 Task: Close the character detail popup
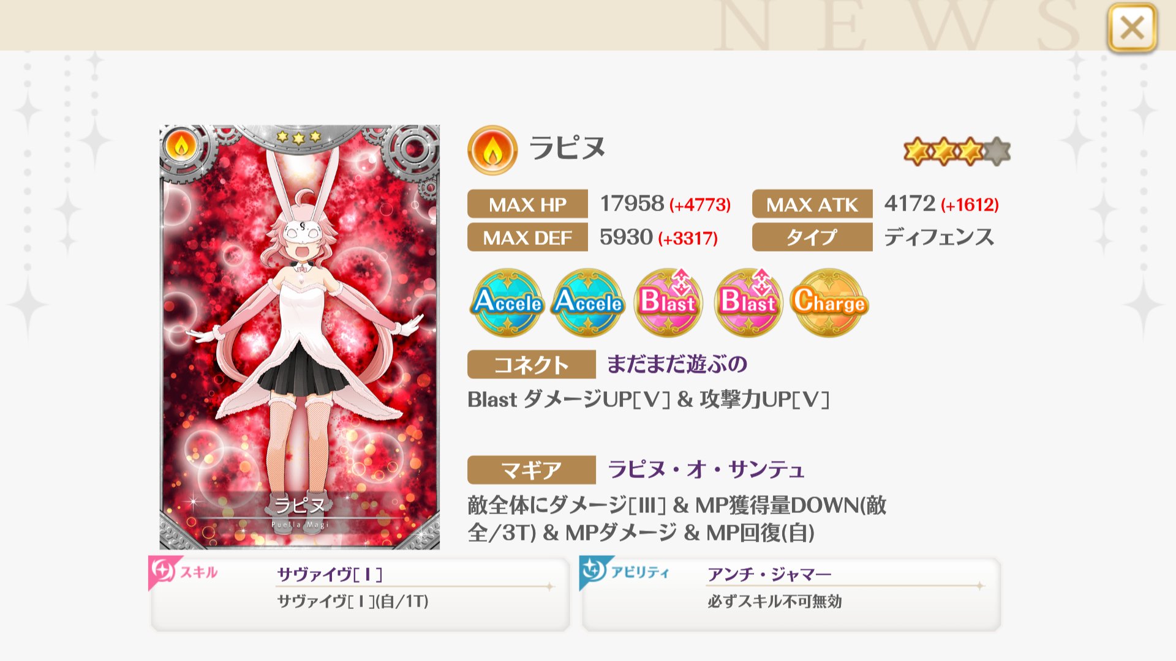pyautogui.click(x=1132, y=28)
